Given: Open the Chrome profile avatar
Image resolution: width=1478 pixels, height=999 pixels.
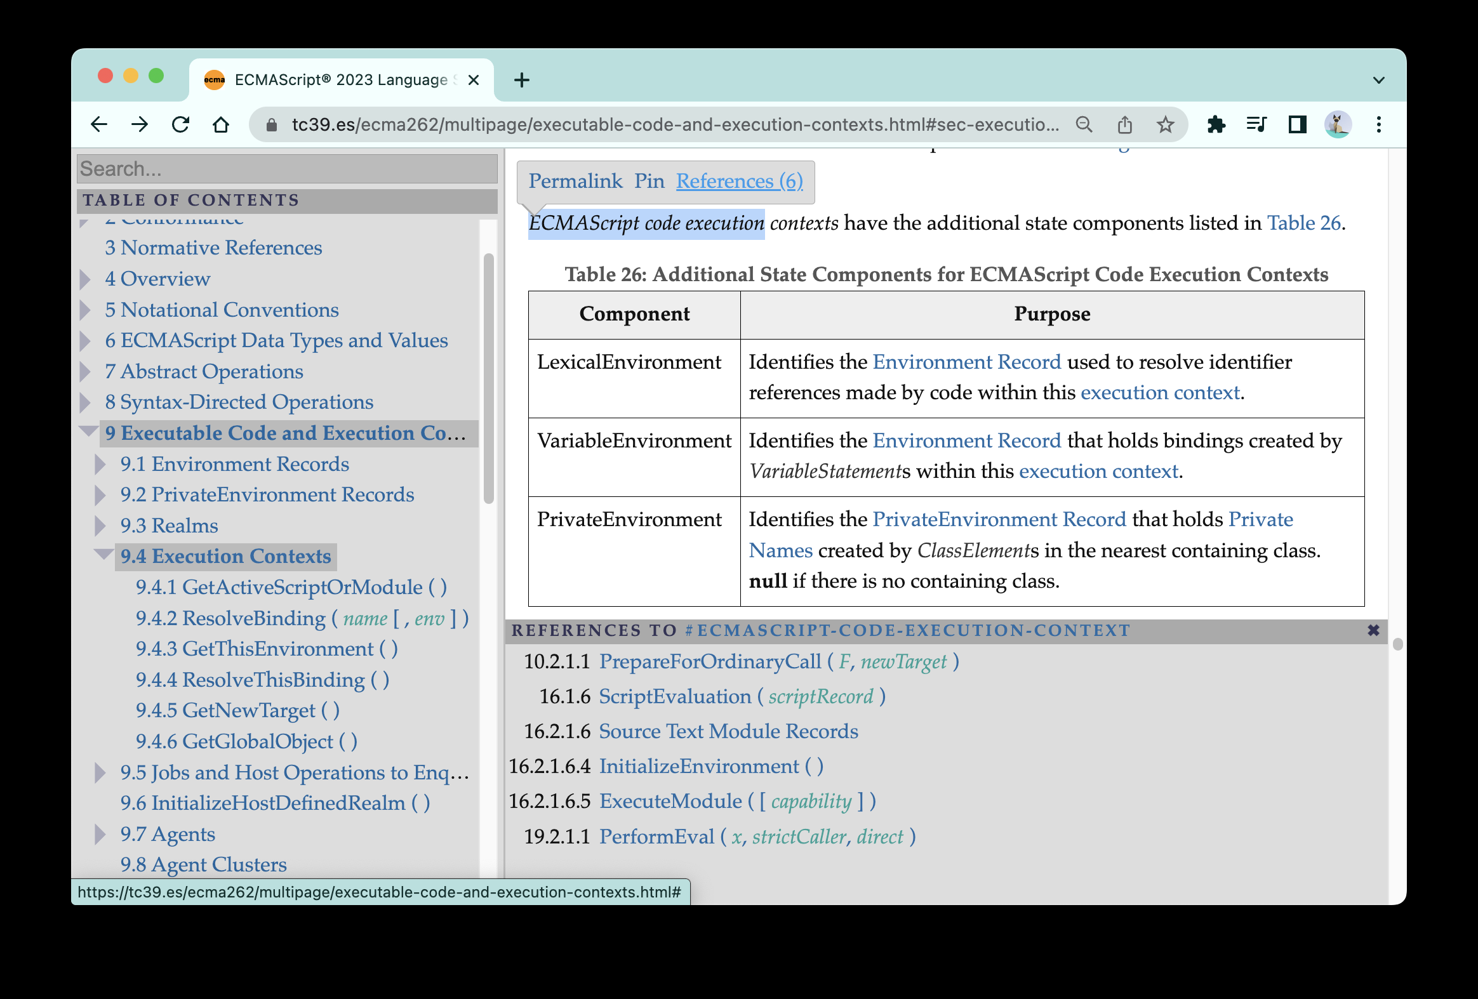Looking at the screenshot, I should [1338, 124].
